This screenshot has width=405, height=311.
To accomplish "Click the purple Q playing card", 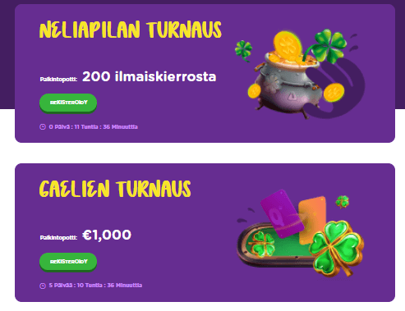I will click(x=282, y=214).
